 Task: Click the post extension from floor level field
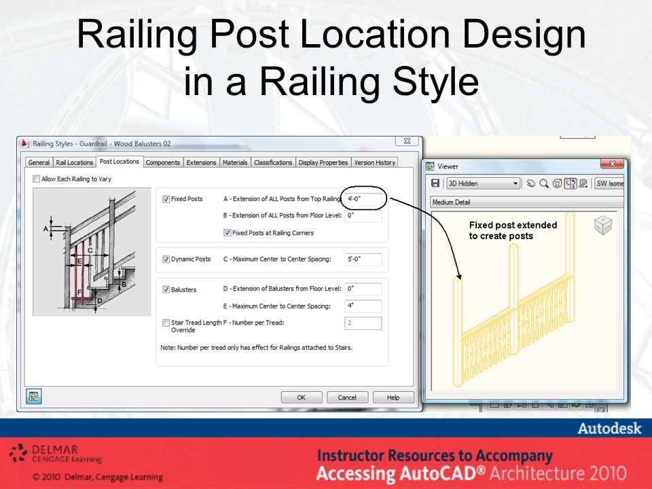click(x=363, y=216)
